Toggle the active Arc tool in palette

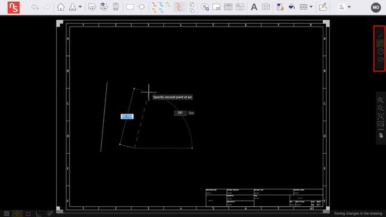tap(381, 43)
